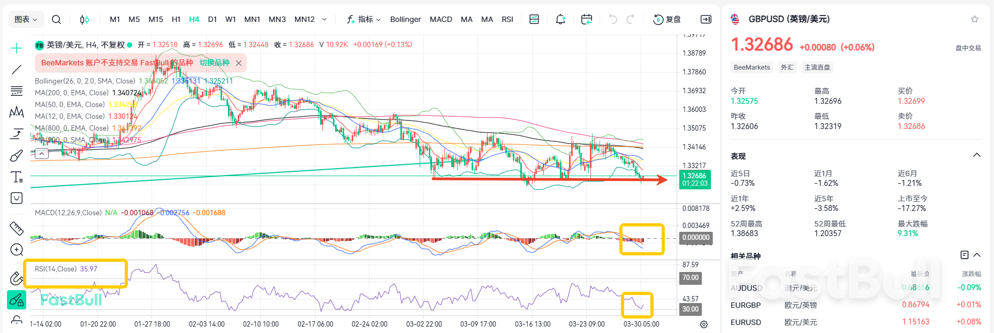Open the AUDUSD related symbol row

click(x=856, y=288)
